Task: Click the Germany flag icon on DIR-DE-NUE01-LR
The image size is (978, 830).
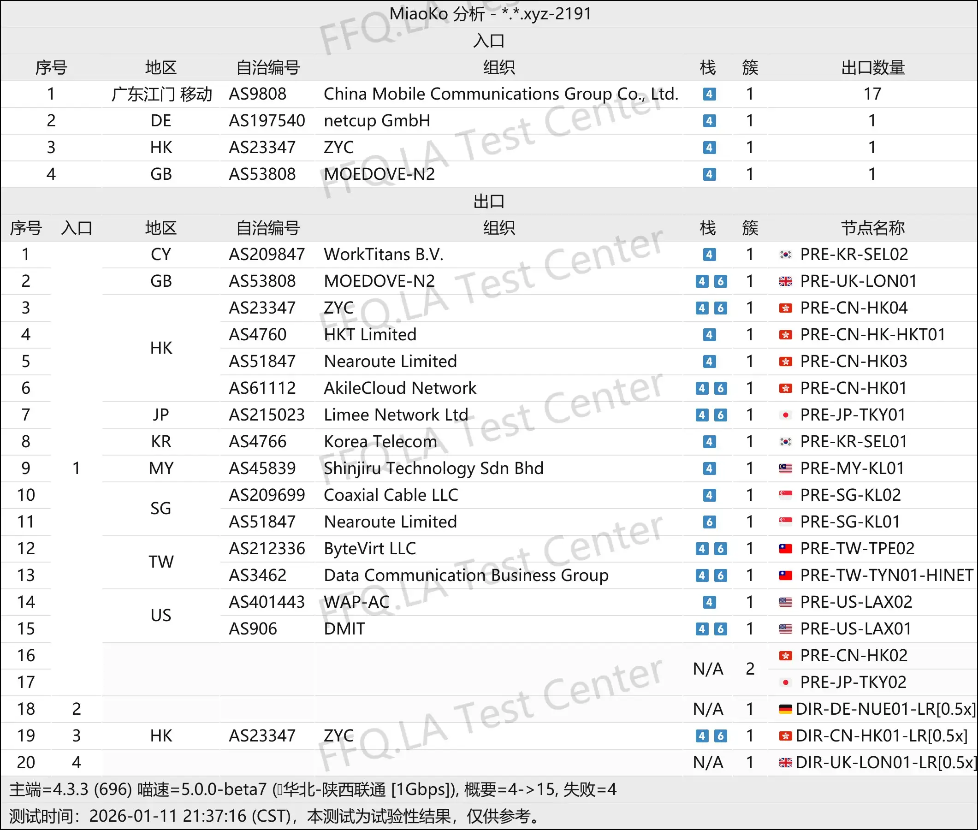Action: click(x=786, y=709)
